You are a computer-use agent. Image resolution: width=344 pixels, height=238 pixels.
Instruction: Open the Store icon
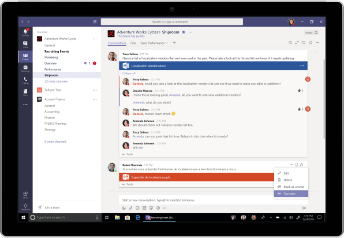25,195
